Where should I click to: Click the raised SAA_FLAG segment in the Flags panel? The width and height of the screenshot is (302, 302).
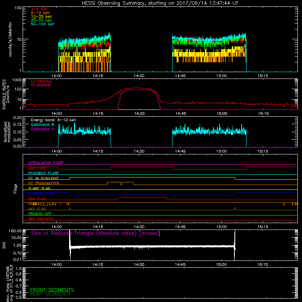142,198
